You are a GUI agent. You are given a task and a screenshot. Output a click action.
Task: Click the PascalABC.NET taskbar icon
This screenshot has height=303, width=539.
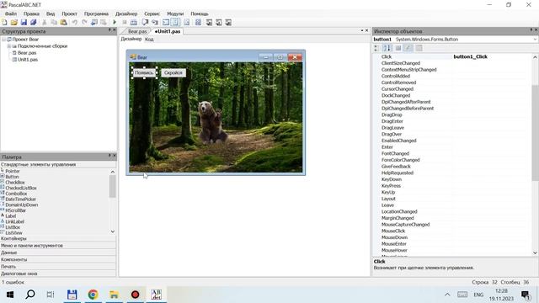point(156,295)
